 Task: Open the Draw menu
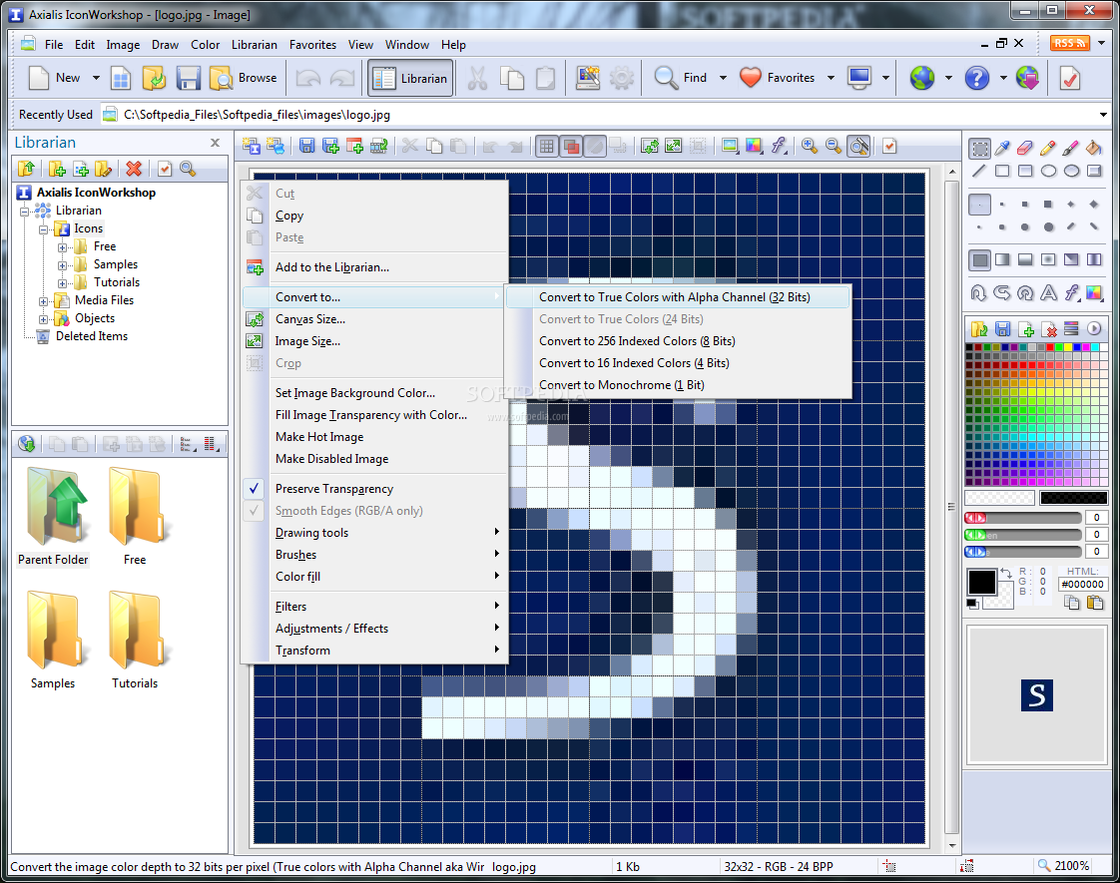(165, 44)
